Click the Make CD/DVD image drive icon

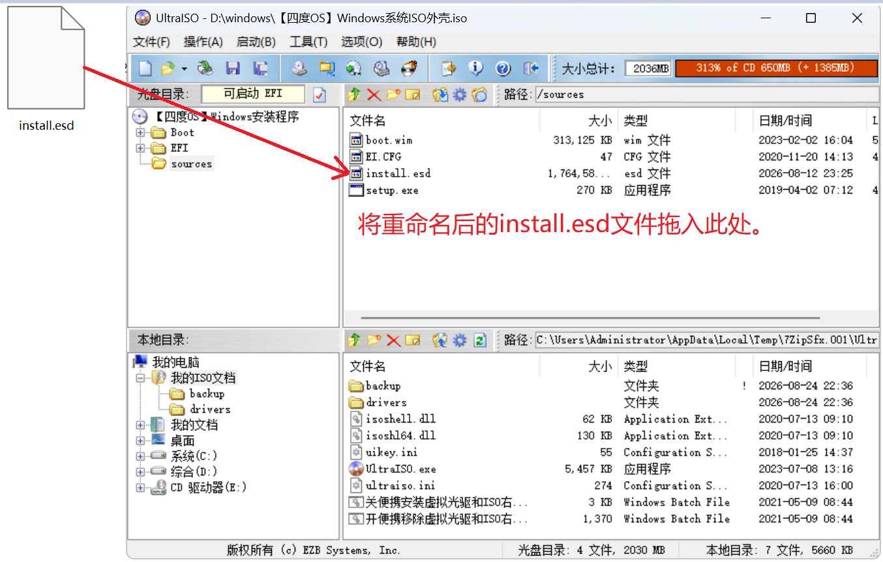click(299, 68)
